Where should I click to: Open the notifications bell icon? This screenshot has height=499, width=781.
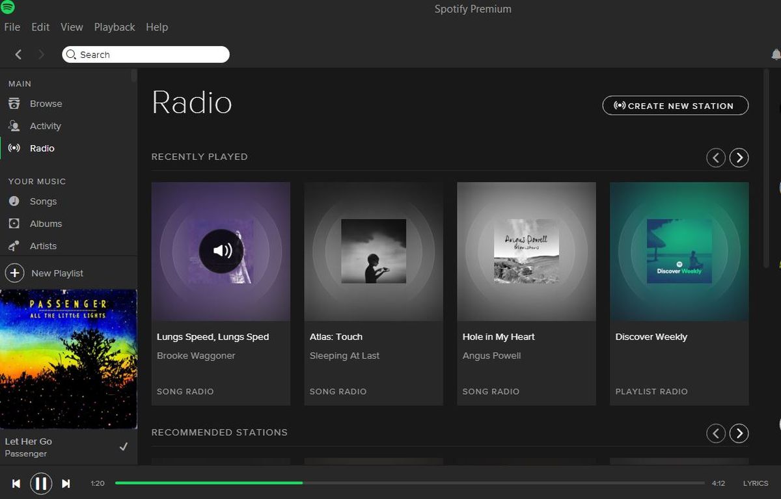(776, 55)
